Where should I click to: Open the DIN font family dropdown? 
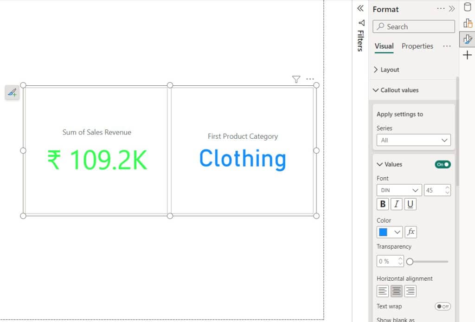399,190
